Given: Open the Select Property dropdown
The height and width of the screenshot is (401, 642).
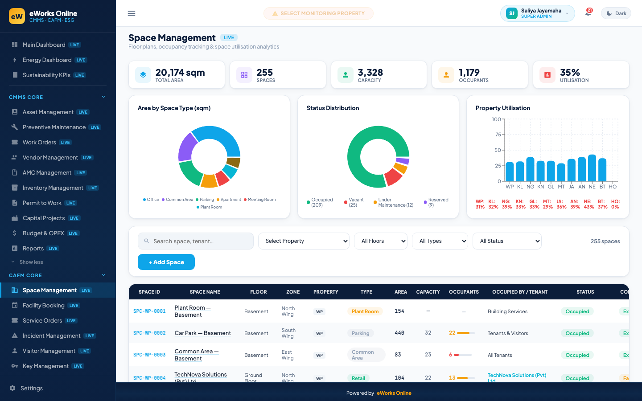Looking at the screenshot, I should (x=304, y=241).
